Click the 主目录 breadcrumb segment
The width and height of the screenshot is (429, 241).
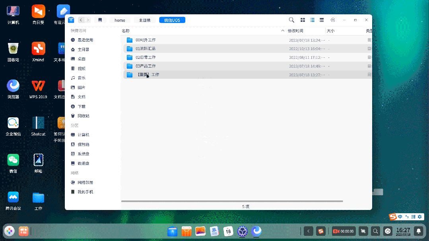(144, 20)
